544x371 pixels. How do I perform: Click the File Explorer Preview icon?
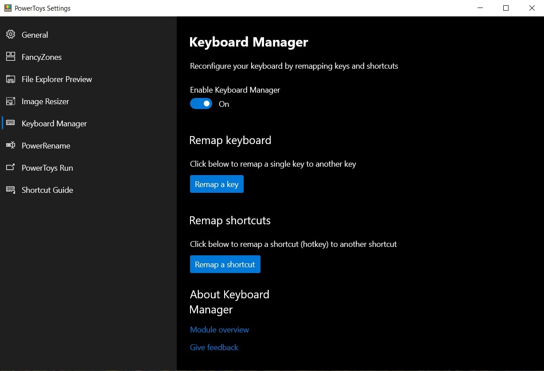pyautogui.click(x=10, y=79)
